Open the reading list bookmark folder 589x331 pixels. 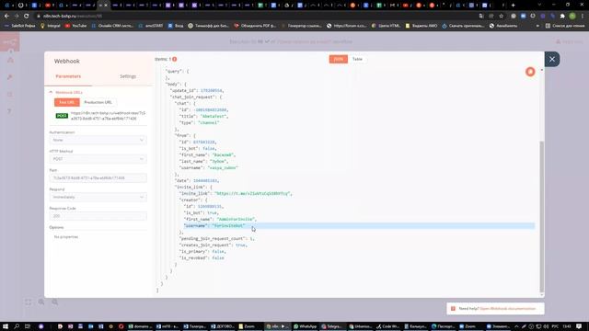564,26
